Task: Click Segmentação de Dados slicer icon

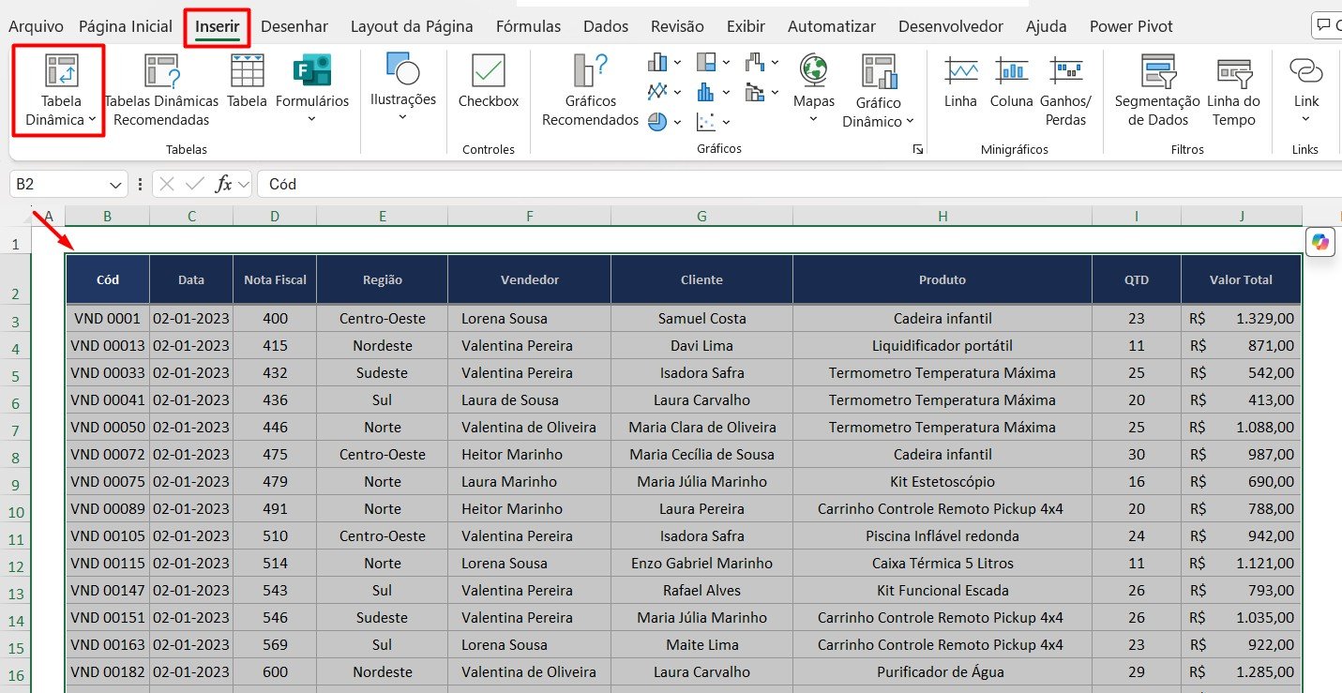Action: coord(1158,71)
